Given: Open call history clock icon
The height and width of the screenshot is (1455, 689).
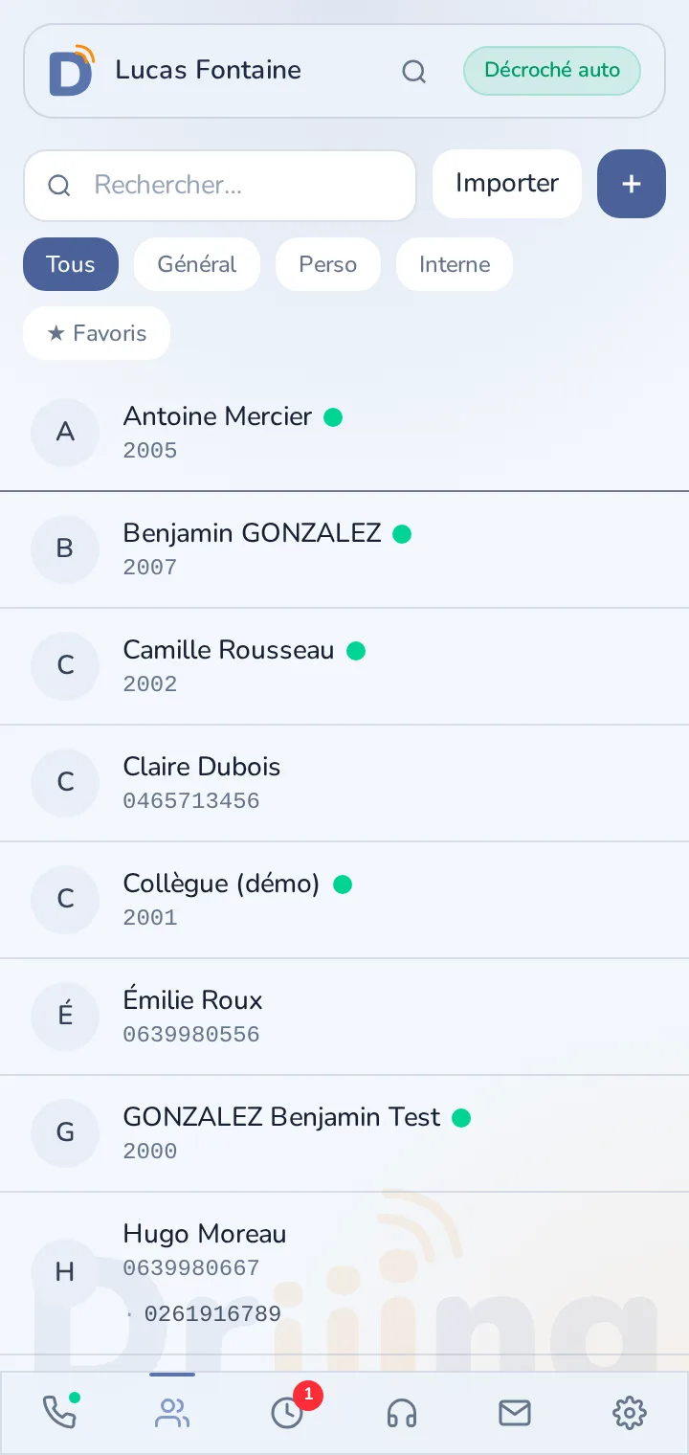Looking at the screenshot, I should coord(287,1413).
